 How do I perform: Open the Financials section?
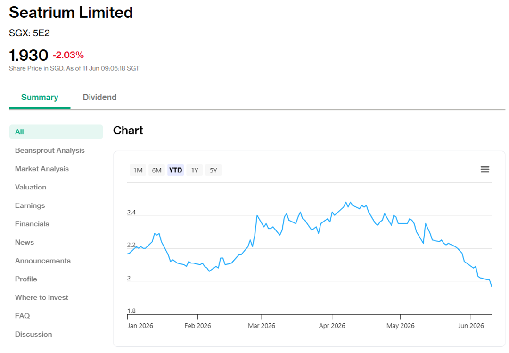32,224
